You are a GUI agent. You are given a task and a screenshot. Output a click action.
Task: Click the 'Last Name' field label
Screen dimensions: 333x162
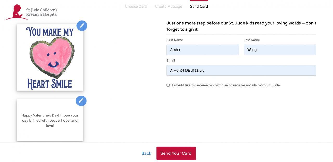[x=252, y=40]
